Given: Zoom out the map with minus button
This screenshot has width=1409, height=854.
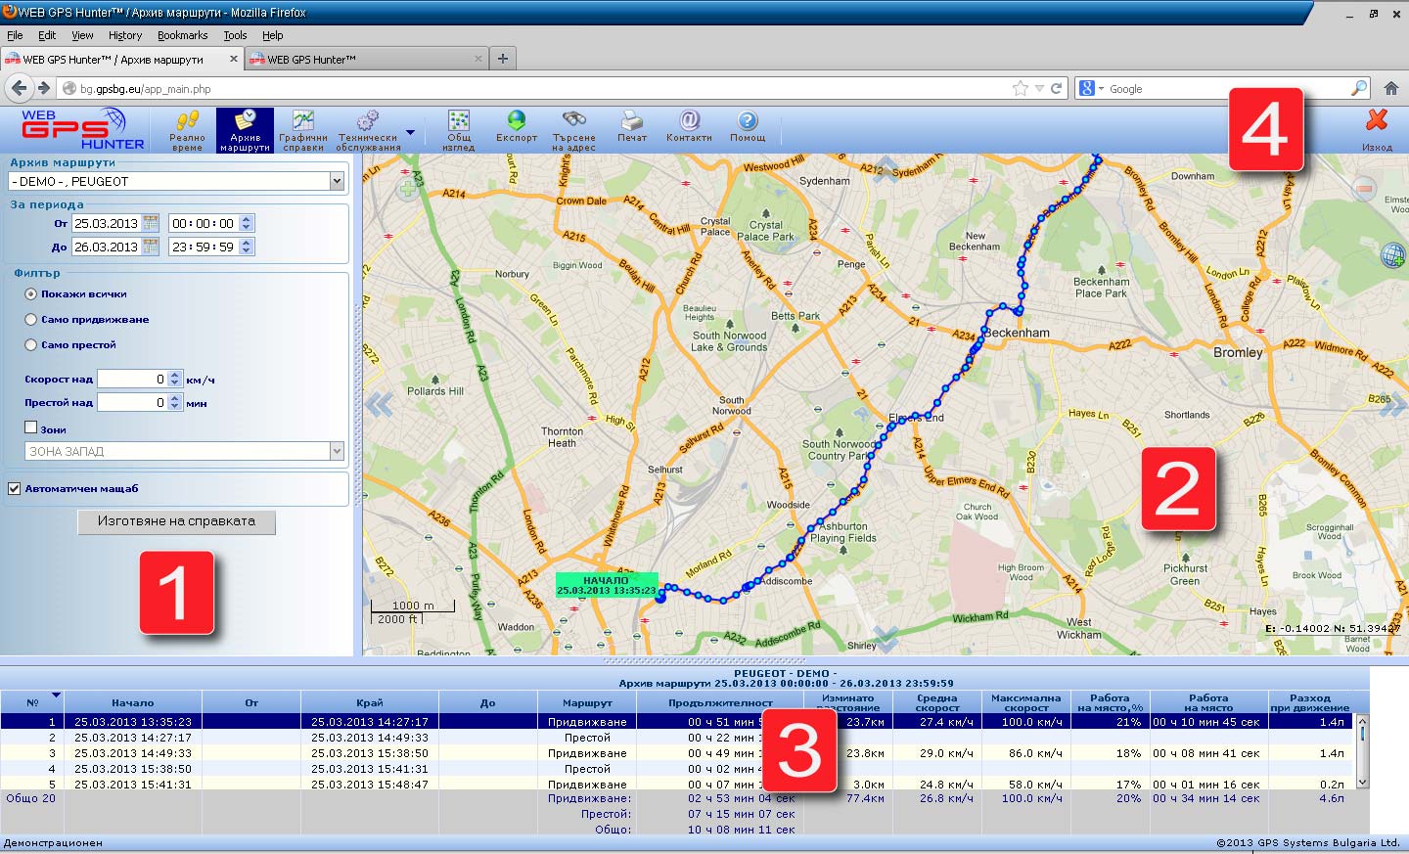Looking at the screenshot, I should pos(1365,188).
